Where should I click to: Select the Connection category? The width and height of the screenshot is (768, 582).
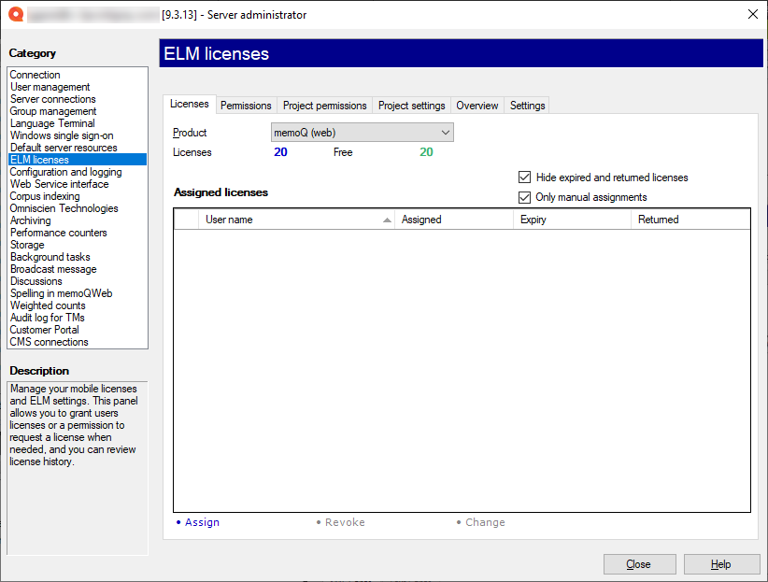[35, 74]
